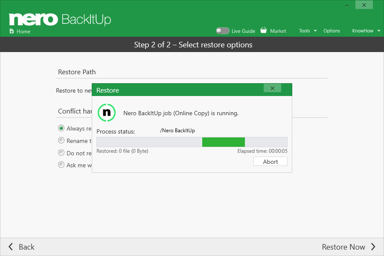Expand the Tools dropdown arrow

click(x=315, y=31)
